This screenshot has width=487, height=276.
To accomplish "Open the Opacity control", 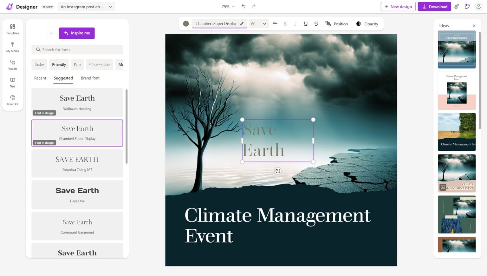I will 367,24.
